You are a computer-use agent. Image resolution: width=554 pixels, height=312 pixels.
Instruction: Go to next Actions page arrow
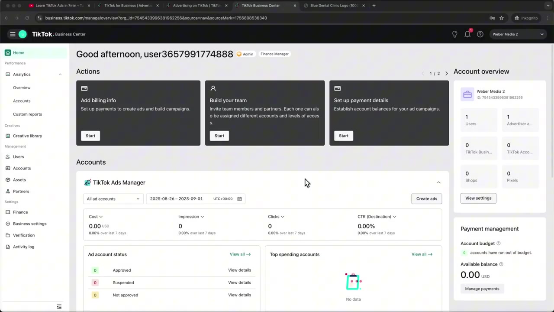(x=447, y=74)
